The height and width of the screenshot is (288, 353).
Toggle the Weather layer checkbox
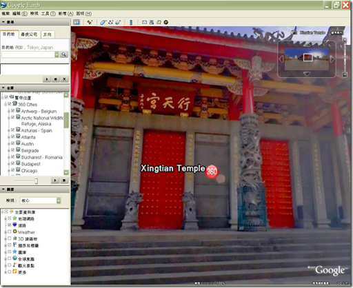[10, 232]
